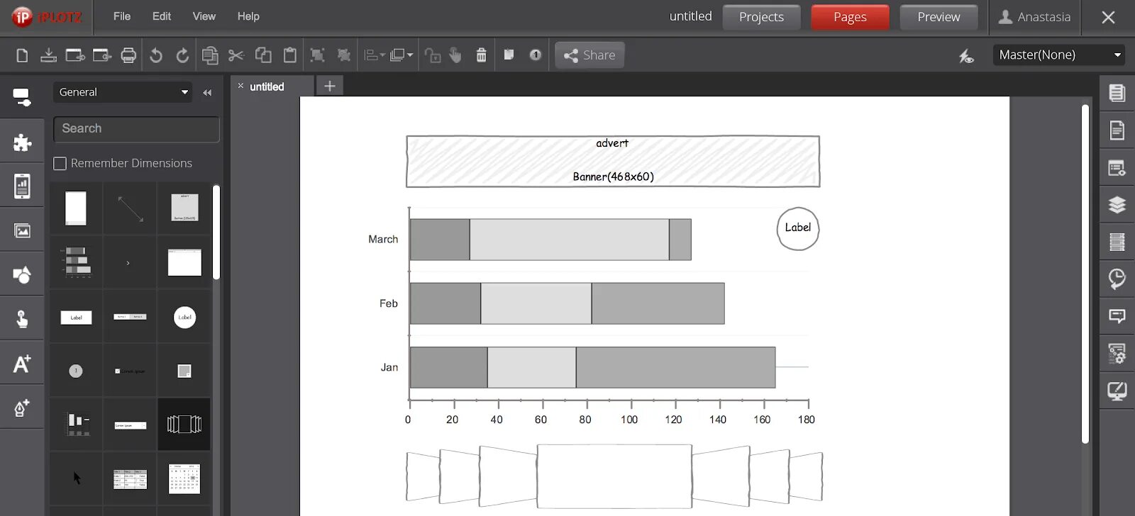The height and width of the screenshot is (516, 1135).
Task: Select the puzzle piece sidebar icon
Action: 22,142
